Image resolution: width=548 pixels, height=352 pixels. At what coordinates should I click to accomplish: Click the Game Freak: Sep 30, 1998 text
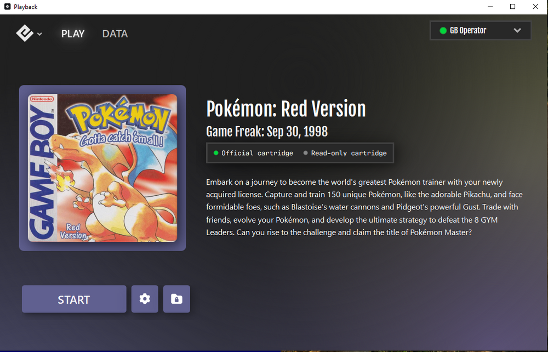[267, 132]
